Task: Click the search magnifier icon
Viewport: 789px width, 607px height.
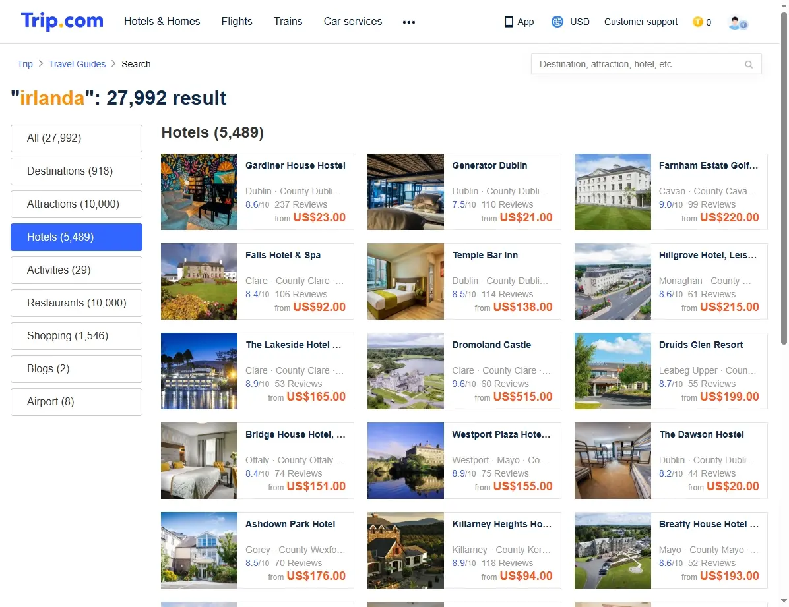Action: coord(749,65)
